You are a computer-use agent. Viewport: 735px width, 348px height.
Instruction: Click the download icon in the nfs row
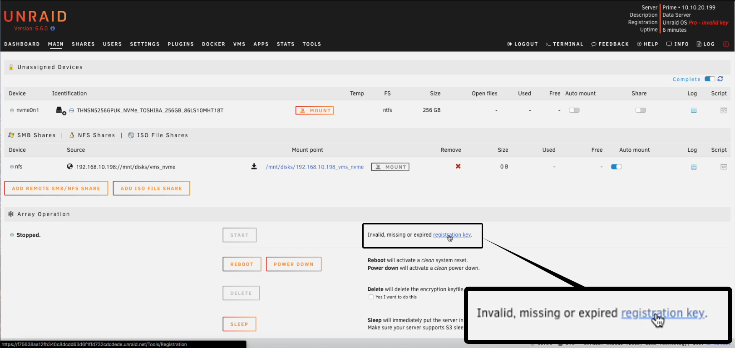[x=254, y=166]
